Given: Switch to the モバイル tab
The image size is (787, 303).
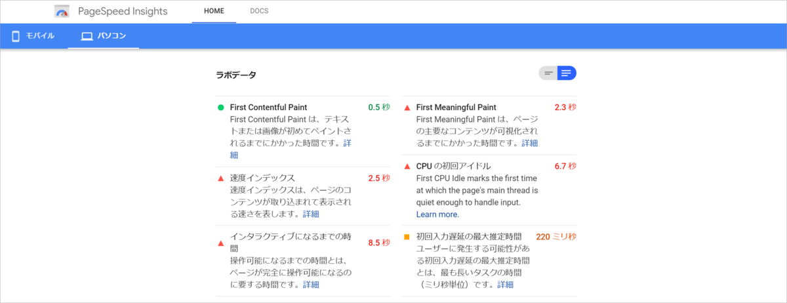Looking at the screenshot, I should [33, 36].
